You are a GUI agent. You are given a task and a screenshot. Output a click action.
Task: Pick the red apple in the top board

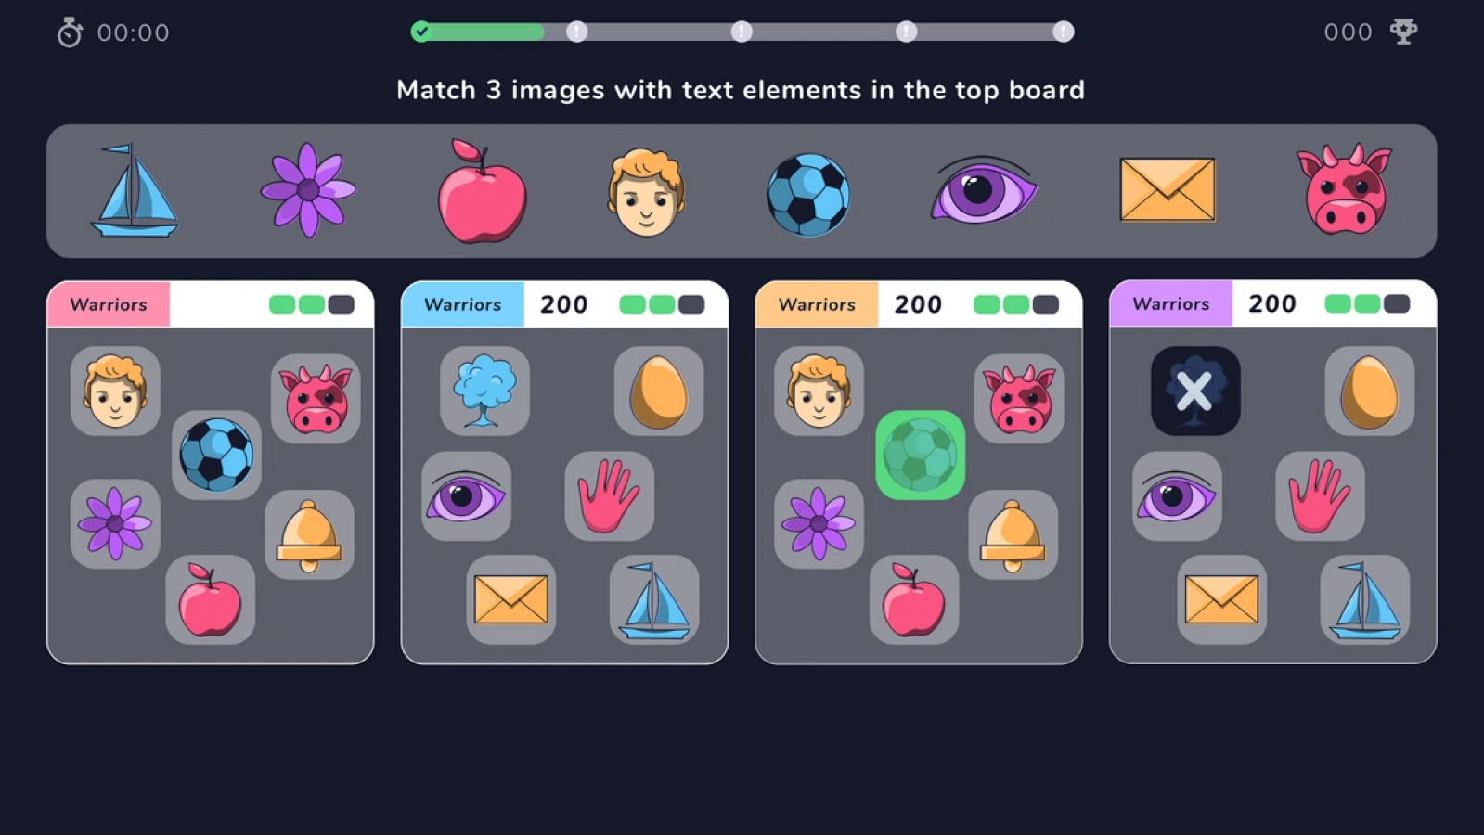[482, 191]
